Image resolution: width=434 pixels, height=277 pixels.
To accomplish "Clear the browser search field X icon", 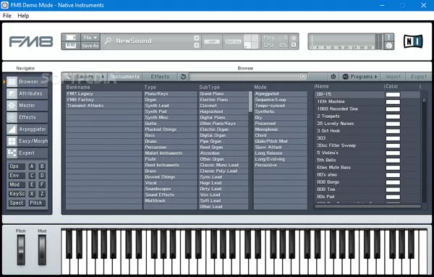I will coord(303,77).
